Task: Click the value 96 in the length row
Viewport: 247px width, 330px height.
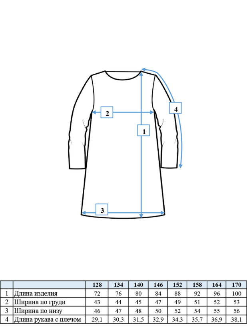Action: pos(217,294)
